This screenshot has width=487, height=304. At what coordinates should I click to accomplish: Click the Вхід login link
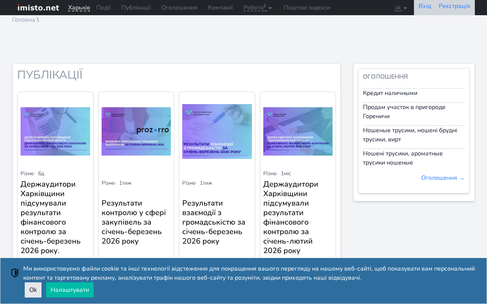425,6
